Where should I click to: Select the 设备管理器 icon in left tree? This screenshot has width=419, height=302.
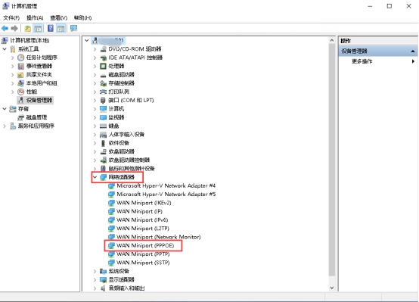click(x=21, y=101)
